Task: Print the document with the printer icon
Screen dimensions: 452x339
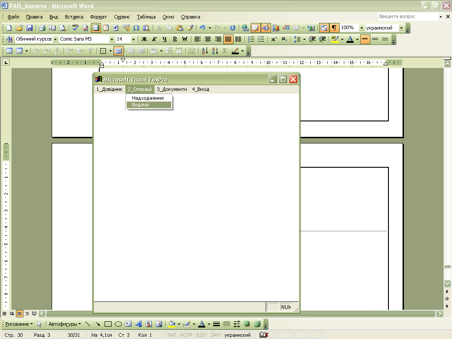Action: click(x=42, y=28)
